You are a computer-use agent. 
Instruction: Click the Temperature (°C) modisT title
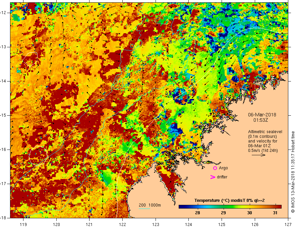point(229,201)
